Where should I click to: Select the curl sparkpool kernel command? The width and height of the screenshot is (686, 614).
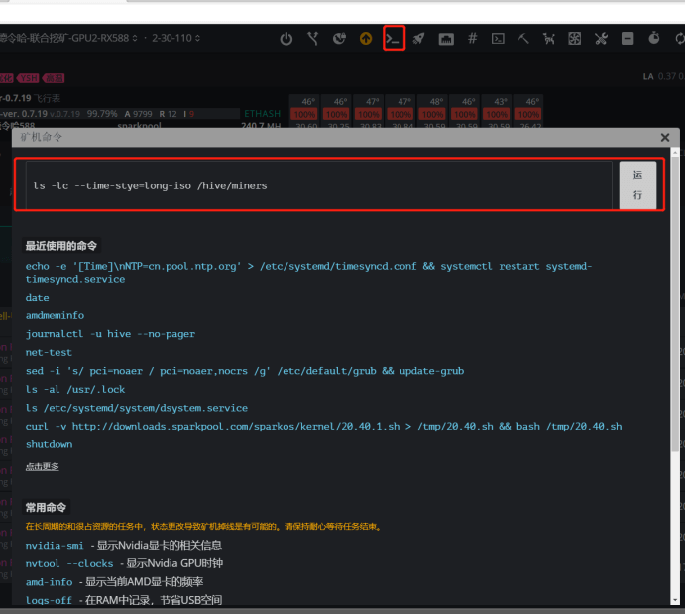(323, 427)
